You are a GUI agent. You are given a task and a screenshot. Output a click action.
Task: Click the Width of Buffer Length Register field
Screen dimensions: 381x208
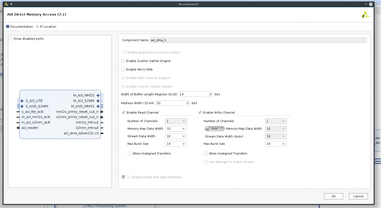tap(196, 94)
